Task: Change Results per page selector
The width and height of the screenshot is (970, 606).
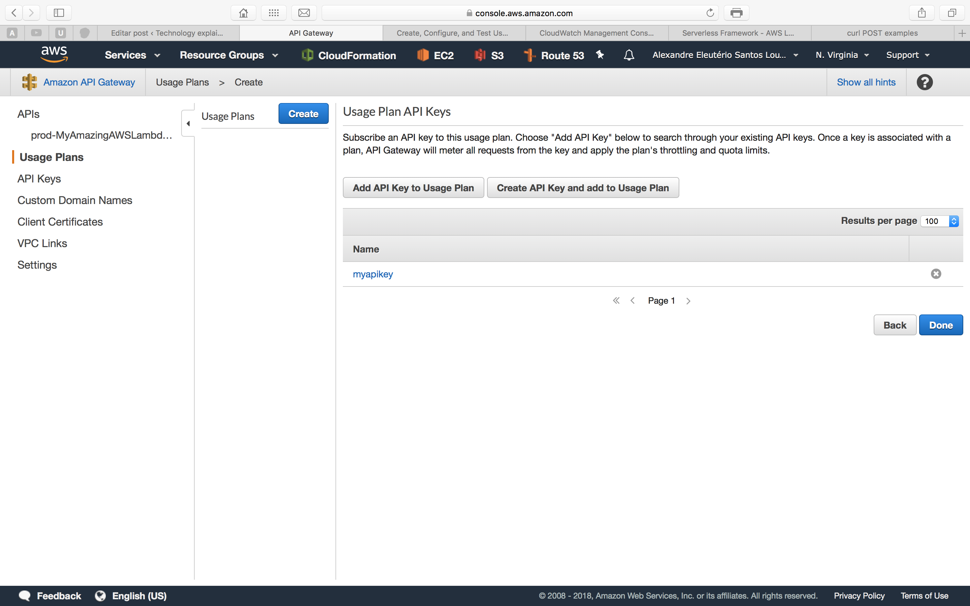Action: pyautogui.click(x=939, y=221)
